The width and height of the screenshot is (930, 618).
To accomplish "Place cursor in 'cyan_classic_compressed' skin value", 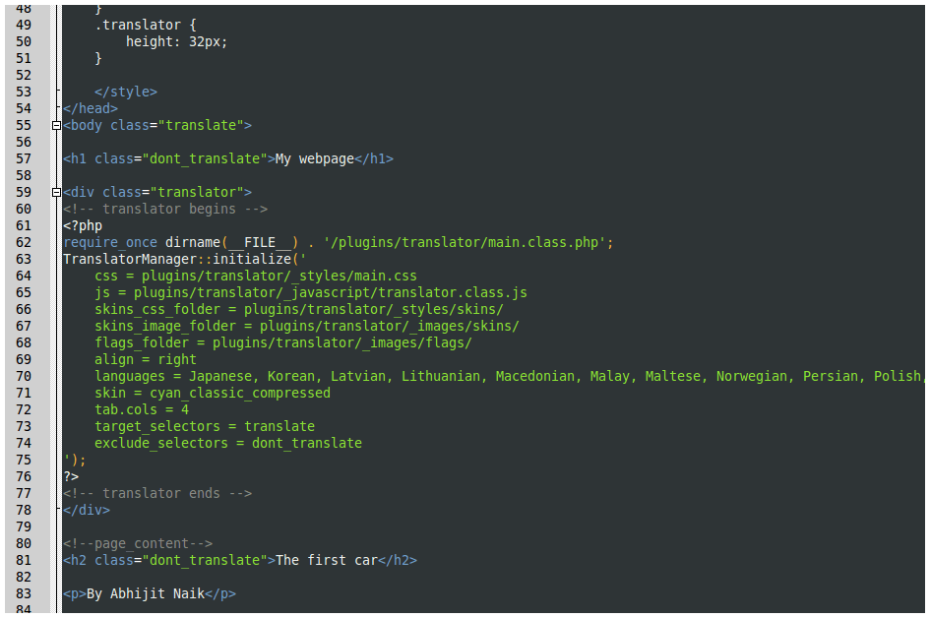I will (x=239, y=394).
